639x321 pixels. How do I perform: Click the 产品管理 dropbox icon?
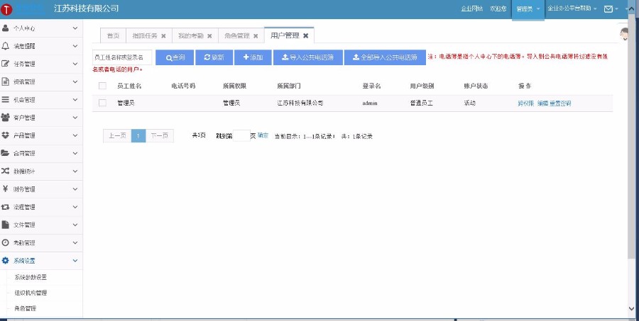pyautogui.click(x=5, y=135)
